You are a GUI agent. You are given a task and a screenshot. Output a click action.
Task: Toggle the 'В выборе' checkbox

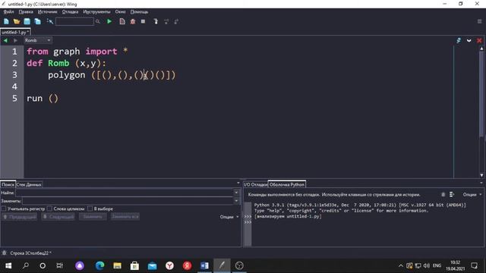click(x=90, y=209)
